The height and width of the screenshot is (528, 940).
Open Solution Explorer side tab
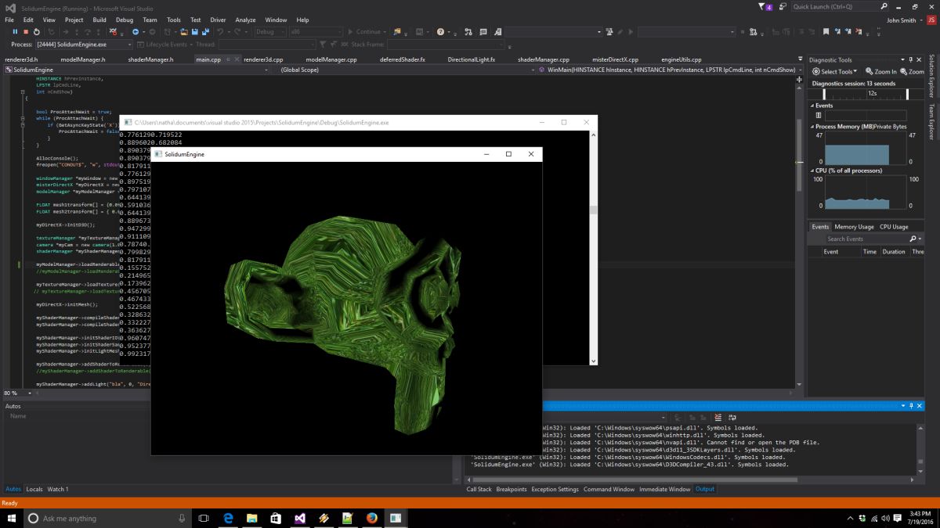pyautogui.click(x=932, y=76)
